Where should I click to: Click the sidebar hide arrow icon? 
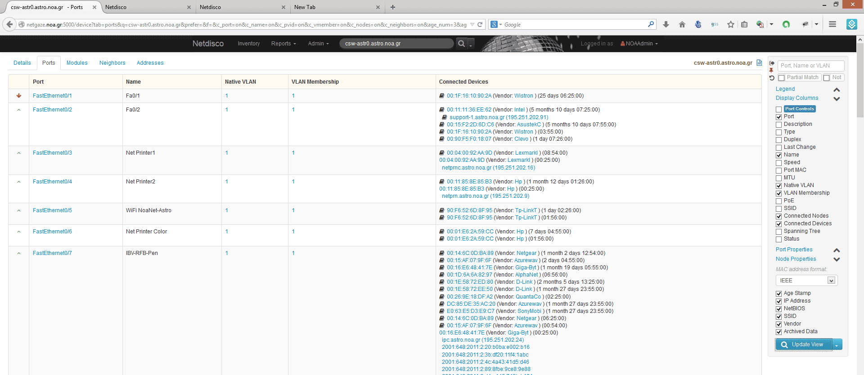click(x=772, y=63)
